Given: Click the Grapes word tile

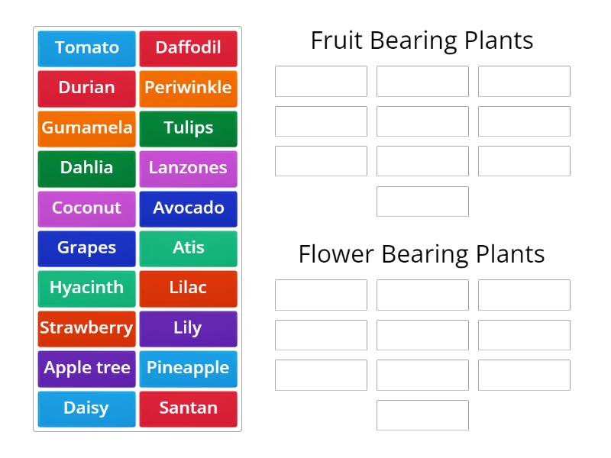Looking at the screenshot, I should [x=86, y=248].
